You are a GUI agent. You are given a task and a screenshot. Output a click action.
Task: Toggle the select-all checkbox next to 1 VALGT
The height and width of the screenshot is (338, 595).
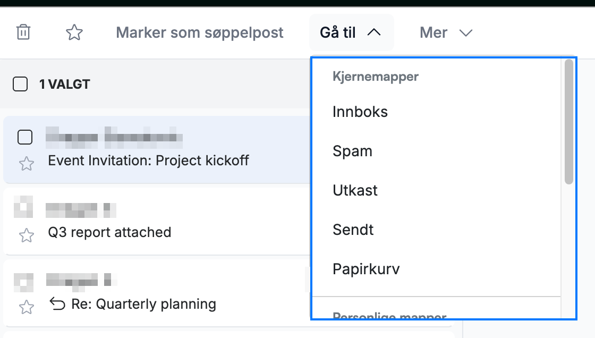click(20, 84)
